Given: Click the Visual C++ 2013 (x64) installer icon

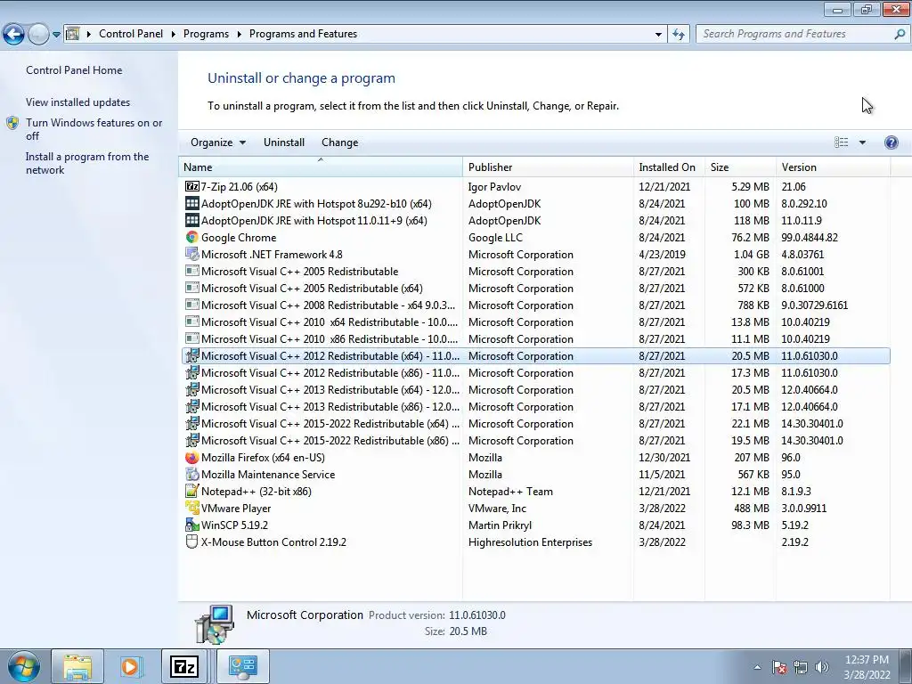Looking at the screenshot, I should pos(192,390).
